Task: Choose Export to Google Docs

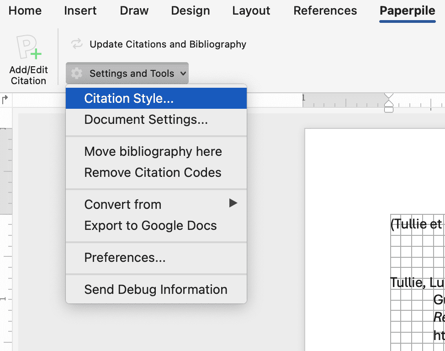Action: click(150, 226)
